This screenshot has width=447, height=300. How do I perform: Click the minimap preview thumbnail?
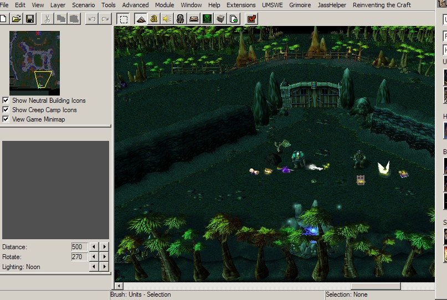pyautogui.click(x=34, y=63)
